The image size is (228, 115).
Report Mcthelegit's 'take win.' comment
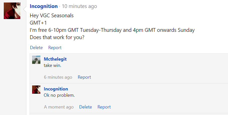pyautogui.click(x=84, y=77)
